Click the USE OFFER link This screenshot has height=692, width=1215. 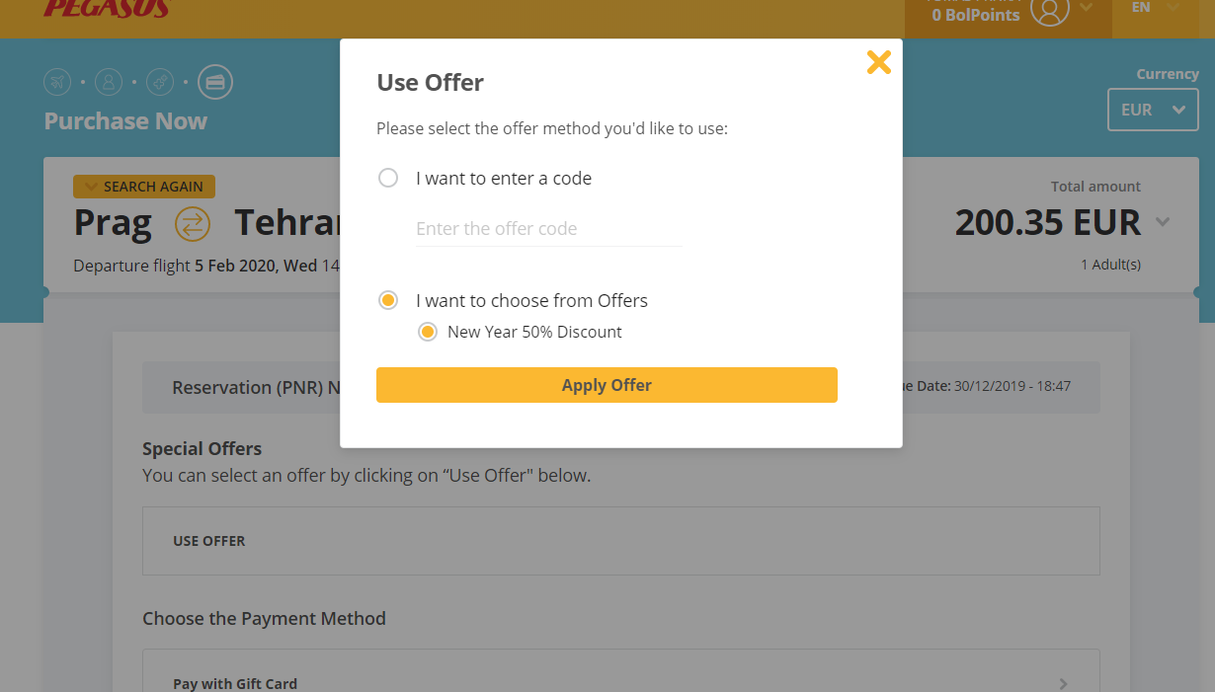pos(209,541)
